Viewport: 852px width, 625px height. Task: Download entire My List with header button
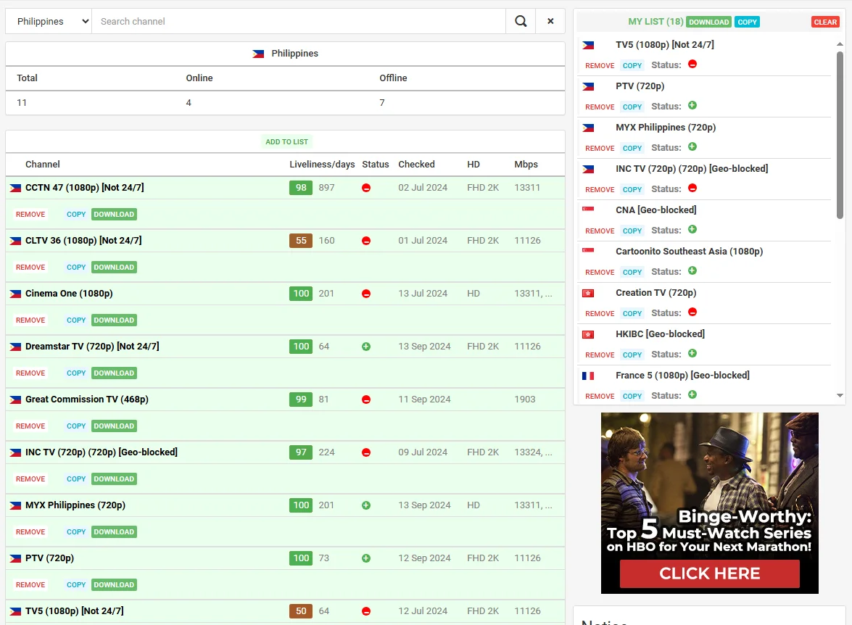point(709,22)
